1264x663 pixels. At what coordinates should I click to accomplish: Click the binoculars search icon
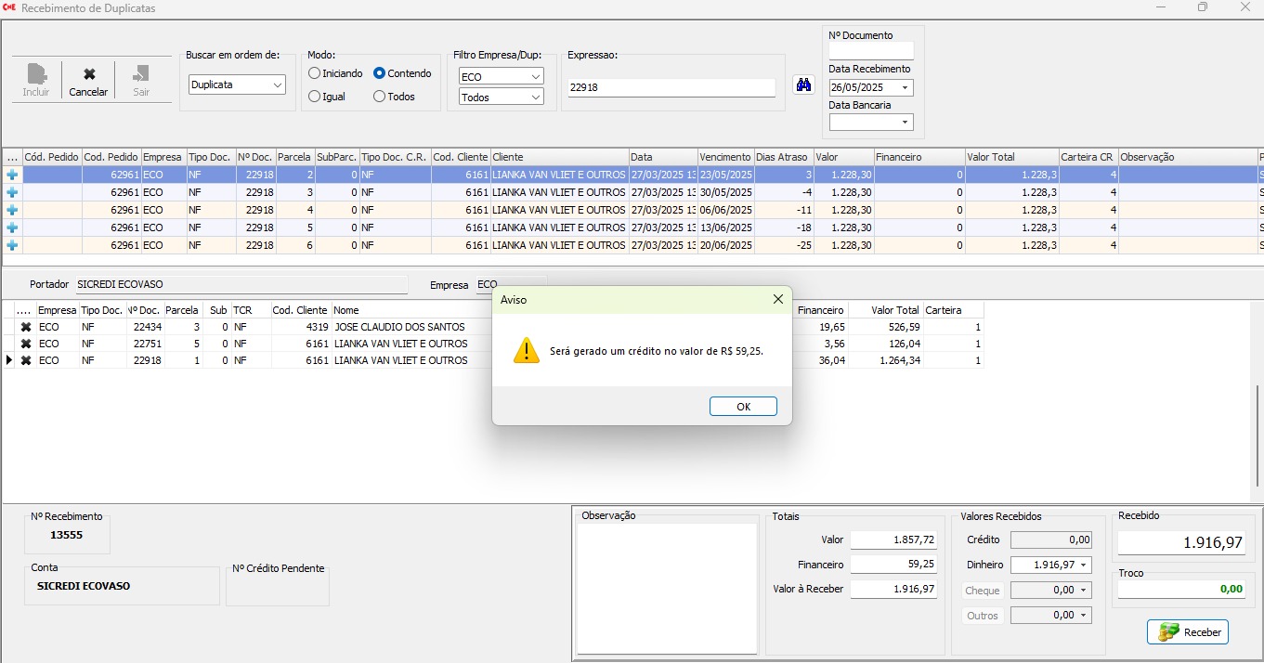[x=803, y=84]
